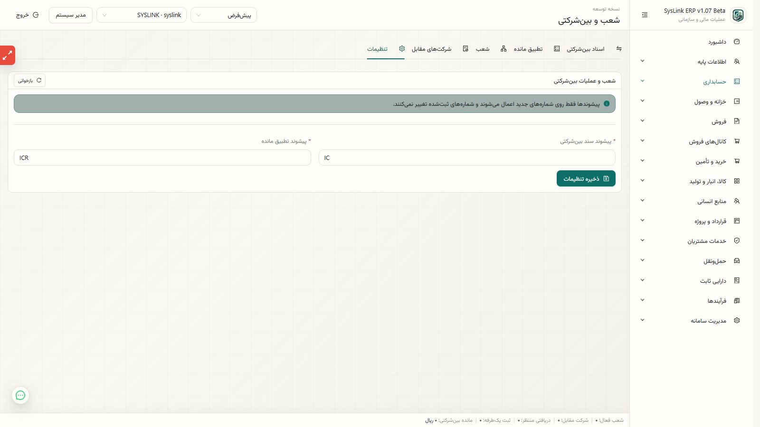Screen dimensions: 760x427
Task: Open the پیش‌فرض dropdown
Action: pos(224,15)
